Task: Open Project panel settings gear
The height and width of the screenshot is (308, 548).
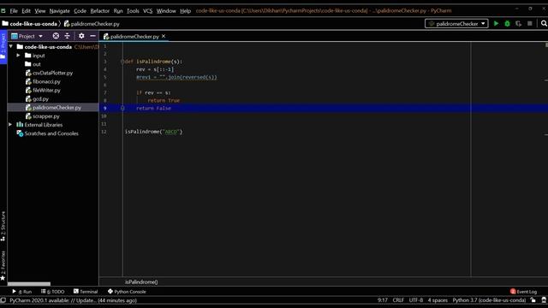Action: tap(81, 36)
